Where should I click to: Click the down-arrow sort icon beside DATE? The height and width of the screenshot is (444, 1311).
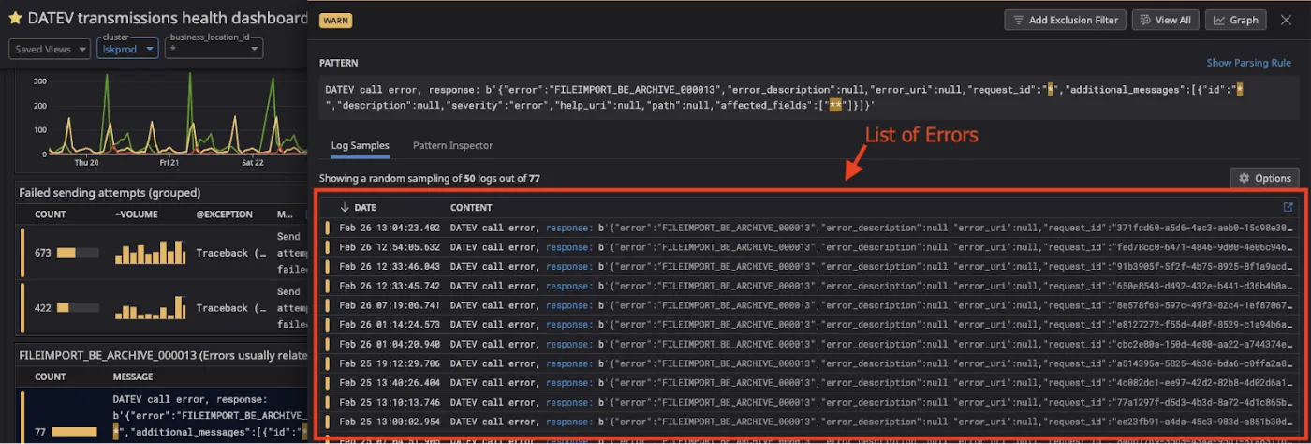point(345,207)
